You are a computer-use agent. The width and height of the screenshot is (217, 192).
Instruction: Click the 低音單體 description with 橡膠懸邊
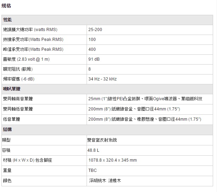point(145,119)
